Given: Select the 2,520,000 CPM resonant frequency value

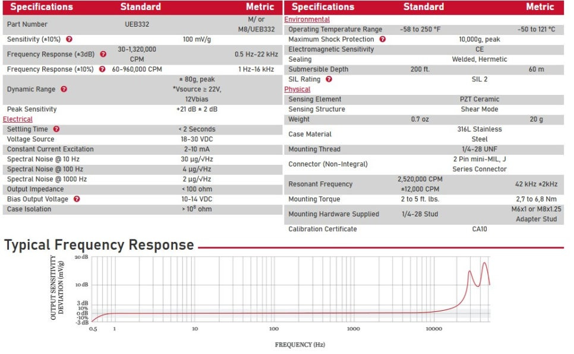Looking at the screenshot, I should coord(420,184).
